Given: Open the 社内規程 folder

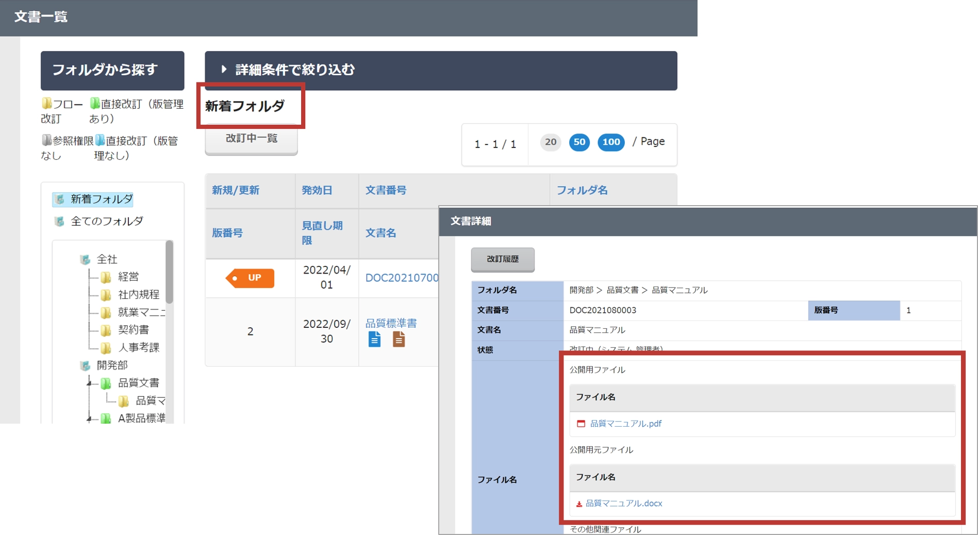Looking at the screenshot, I should pos(139,294).
